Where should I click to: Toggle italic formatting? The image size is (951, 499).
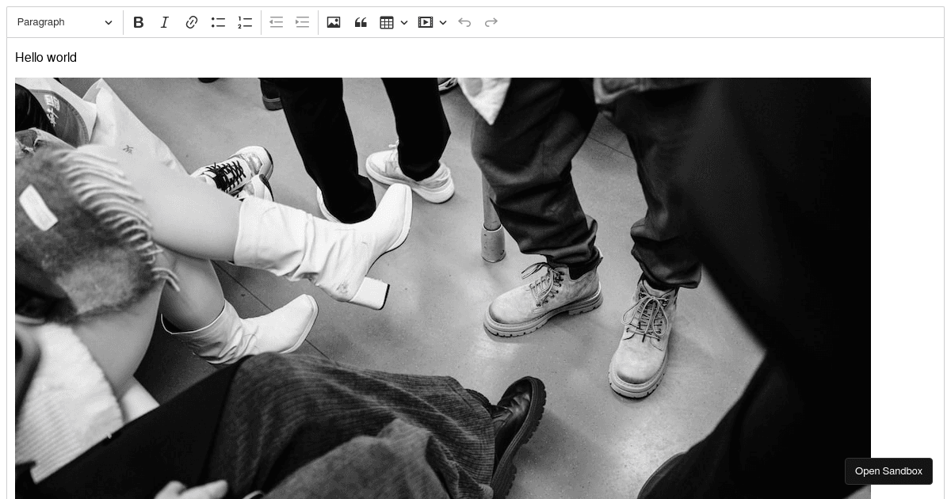click(165, 22)
